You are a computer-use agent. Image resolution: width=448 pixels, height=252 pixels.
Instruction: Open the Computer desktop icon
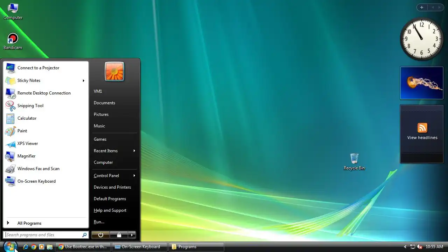[13, 11]
